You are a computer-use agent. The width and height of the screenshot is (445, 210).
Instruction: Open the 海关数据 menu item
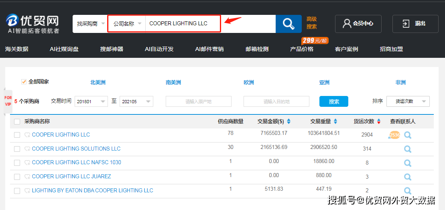click(17, 49)
